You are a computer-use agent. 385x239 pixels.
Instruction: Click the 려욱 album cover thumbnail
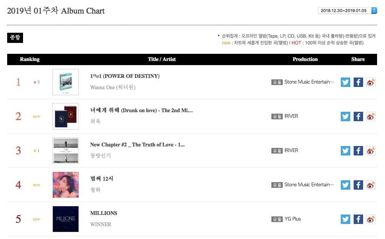66,116
